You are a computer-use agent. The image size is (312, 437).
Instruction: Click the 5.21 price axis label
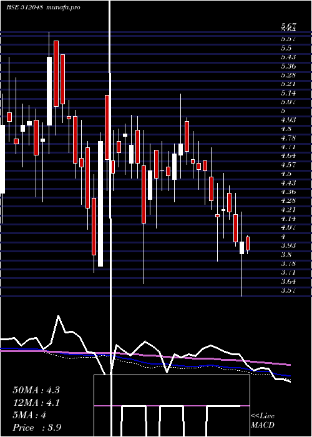tap(288, 84)
